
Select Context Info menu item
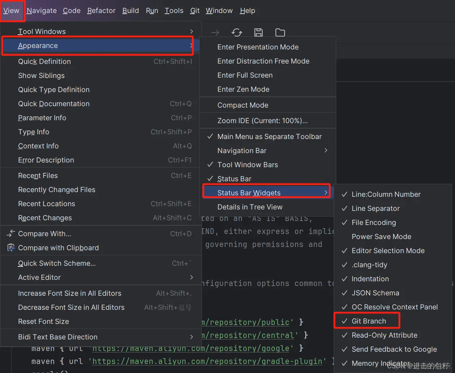click(x=100, y=146)
